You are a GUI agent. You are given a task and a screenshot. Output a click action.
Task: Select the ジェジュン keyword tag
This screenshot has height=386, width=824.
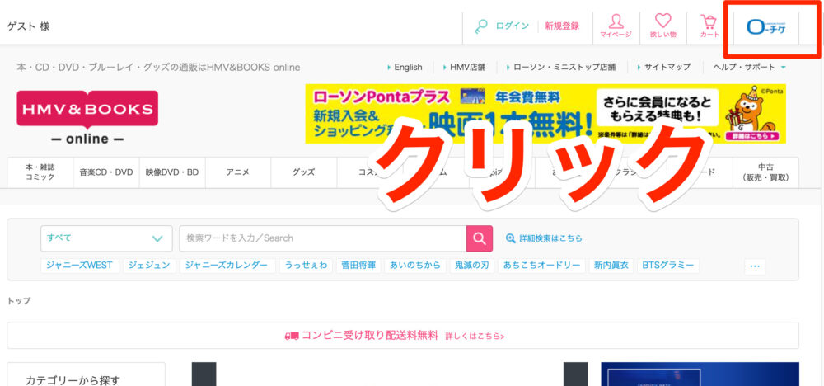click(x=149, y=266)
